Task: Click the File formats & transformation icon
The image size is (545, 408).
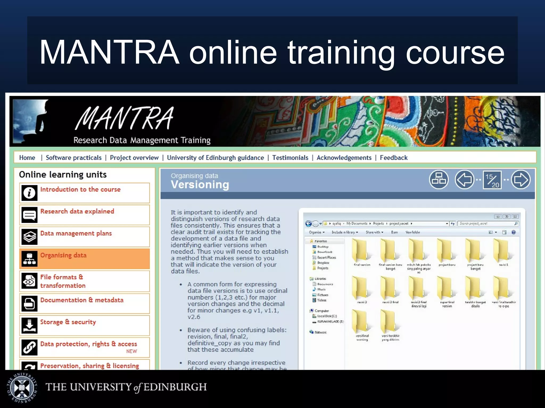Action: 29,281
